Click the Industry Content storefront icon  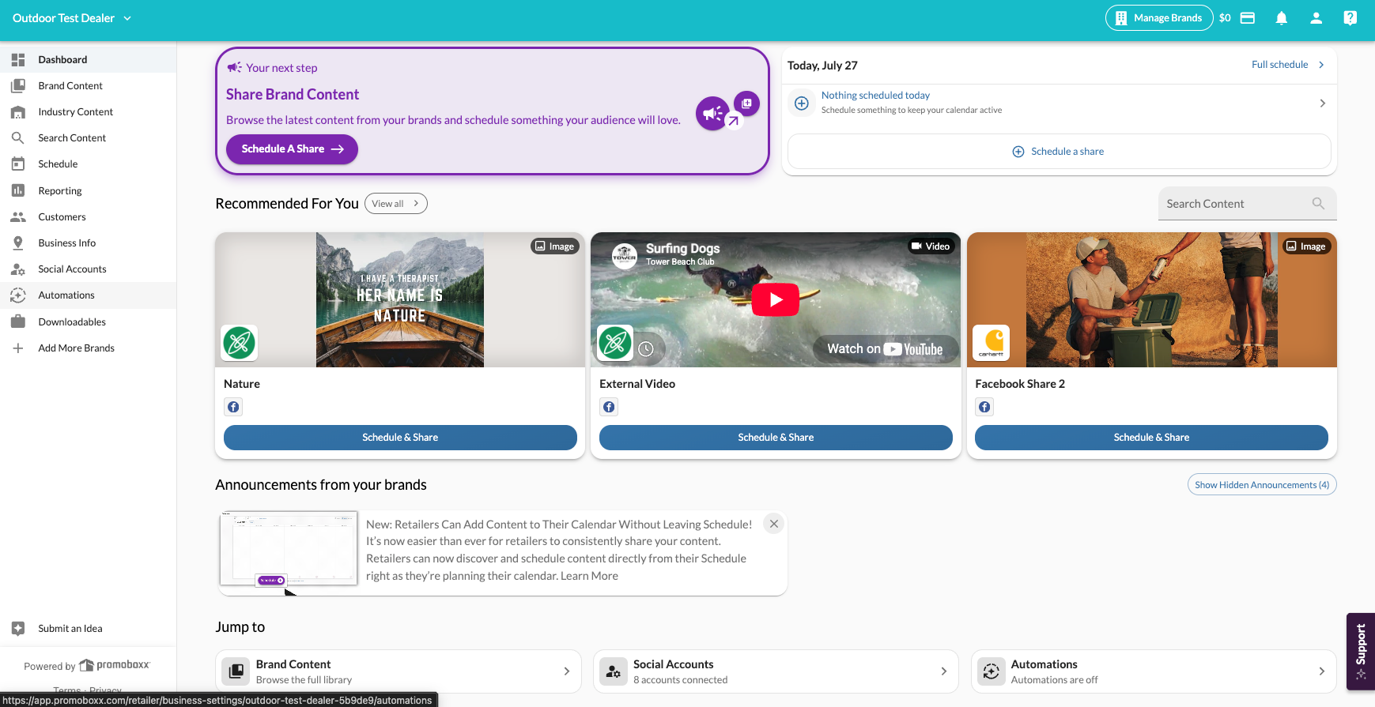tap(18, 111)
